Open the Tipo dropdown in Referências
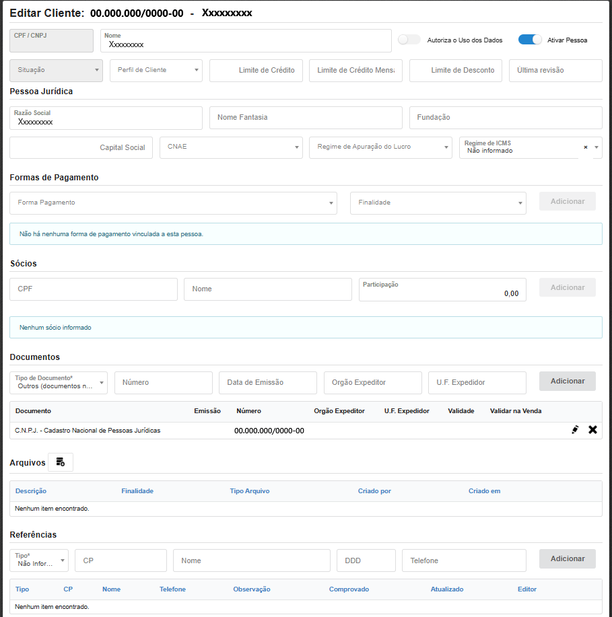 pos(39,560)
